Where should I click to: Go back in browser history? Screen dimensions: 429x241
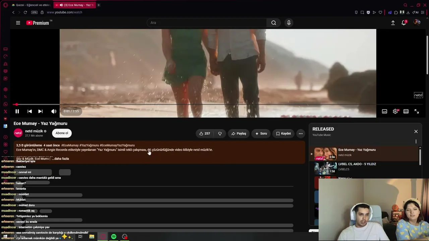pyautogui.click(x=13, y=12)
